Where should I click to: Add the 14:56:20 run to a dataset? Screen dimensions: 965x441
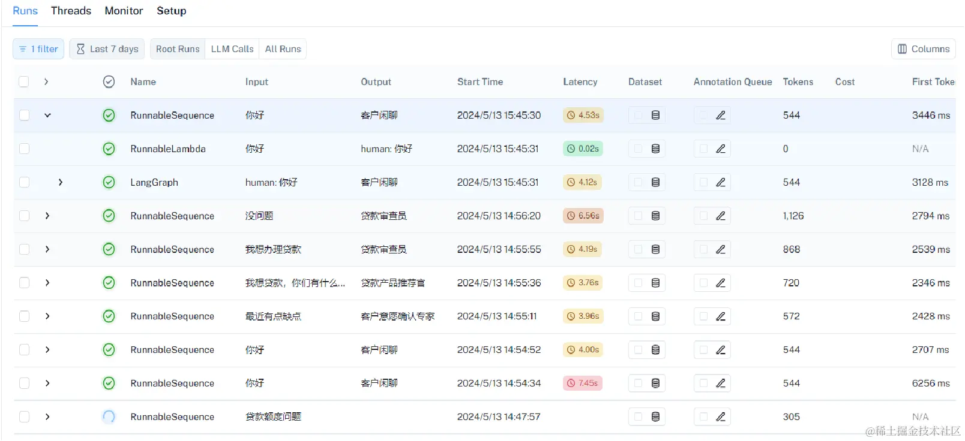[655, 216]
